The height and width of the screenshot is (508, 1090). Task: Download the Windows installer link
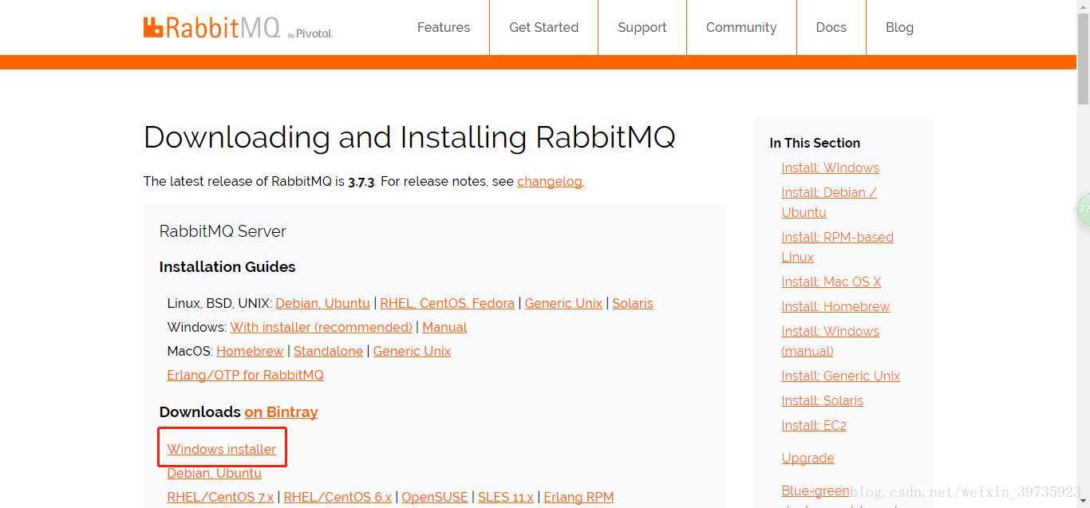(x=222, y=449)
